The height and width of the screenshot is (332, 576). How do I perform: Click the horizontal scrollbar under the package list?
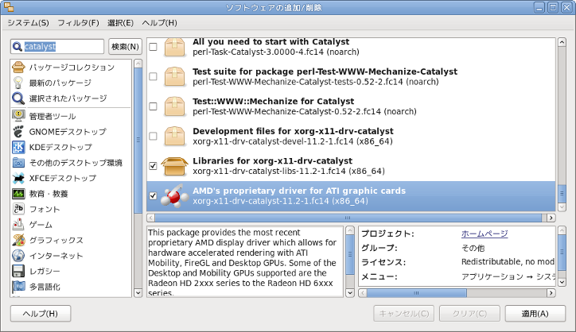350,218
